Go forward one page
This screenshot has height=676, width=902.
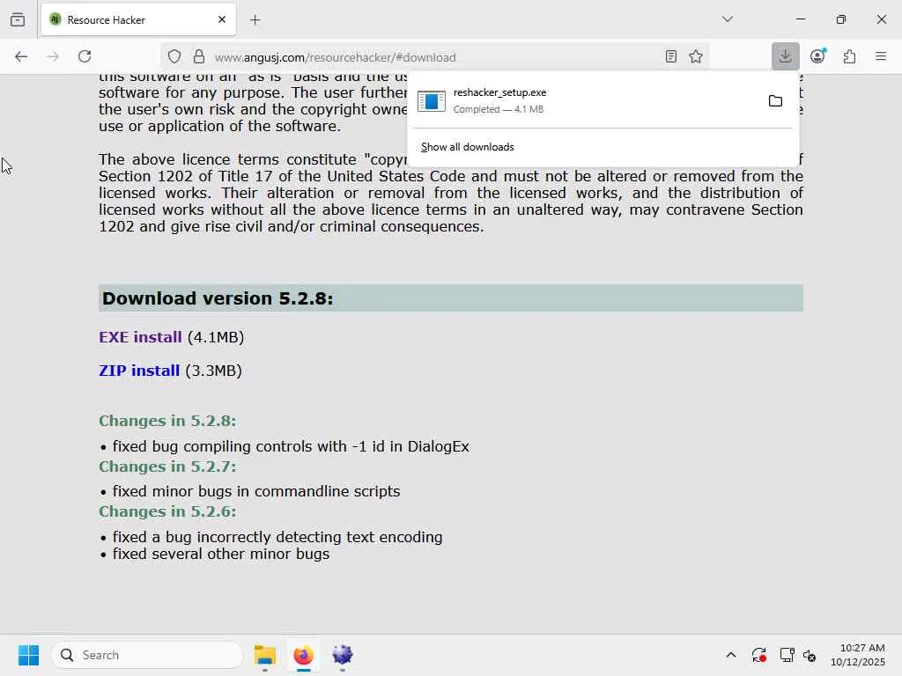click(x=53, y=56)
